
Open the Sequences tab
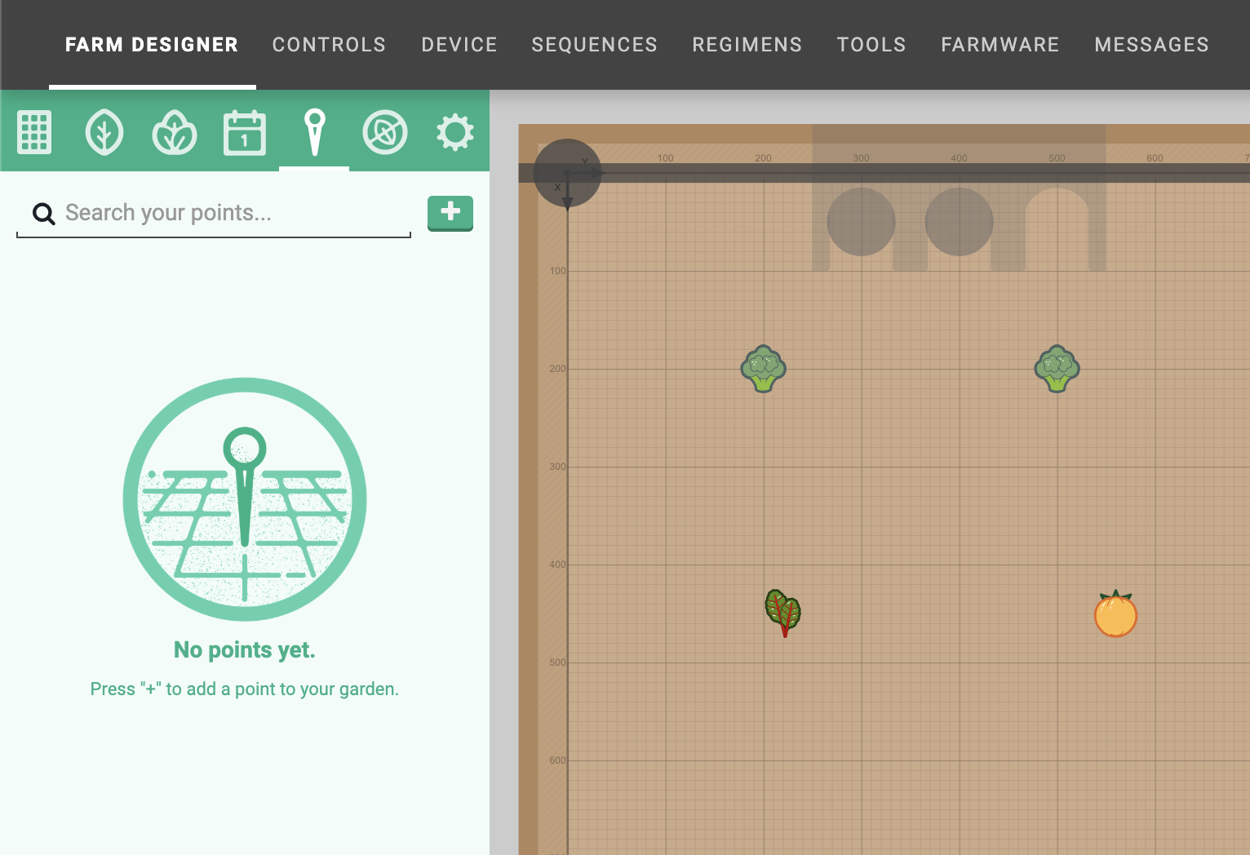click(x=594, y=45)
